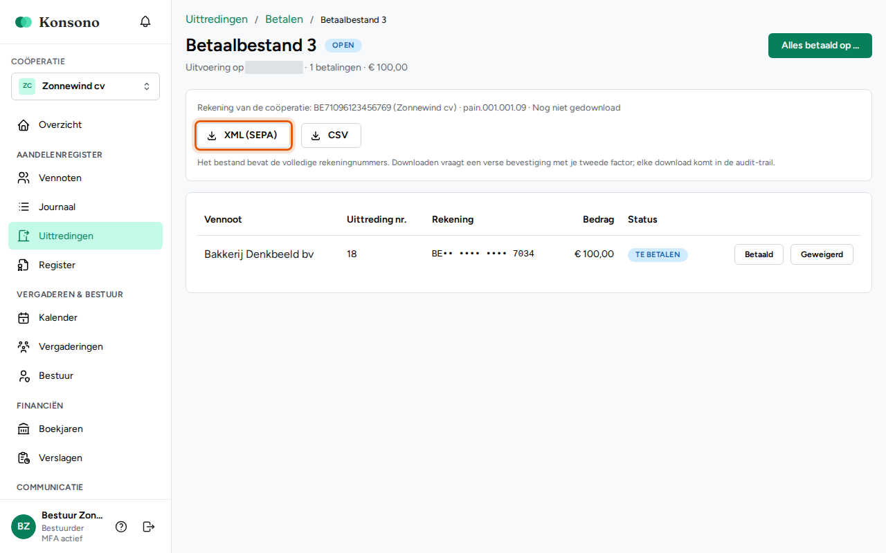
Task: Click the Alles betaald op button
Action: click(820, 46)
